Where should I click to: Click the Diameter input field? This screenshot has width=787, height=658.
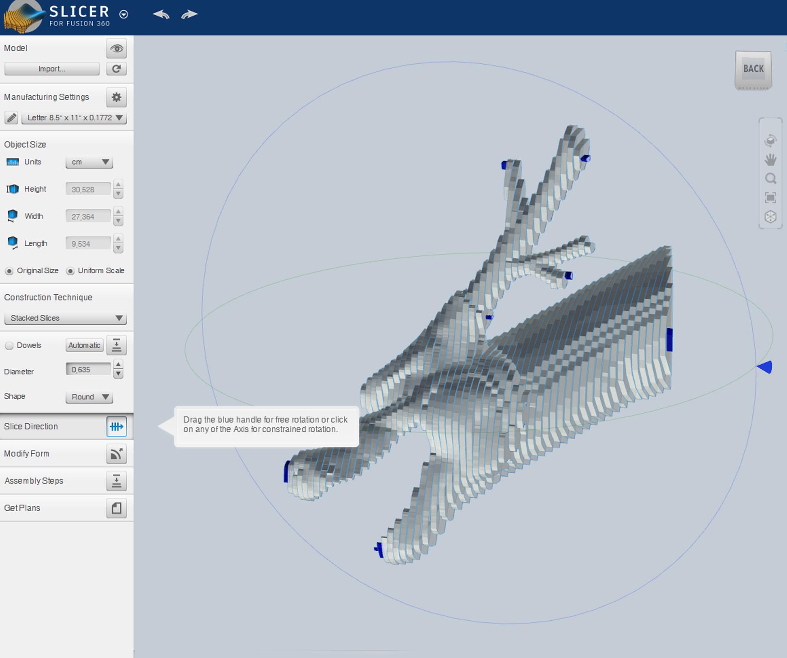[89, 370]
